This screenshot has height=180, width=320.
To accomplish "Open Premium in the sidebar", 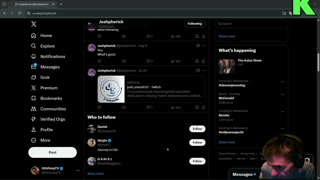I will tap(44, 88).
